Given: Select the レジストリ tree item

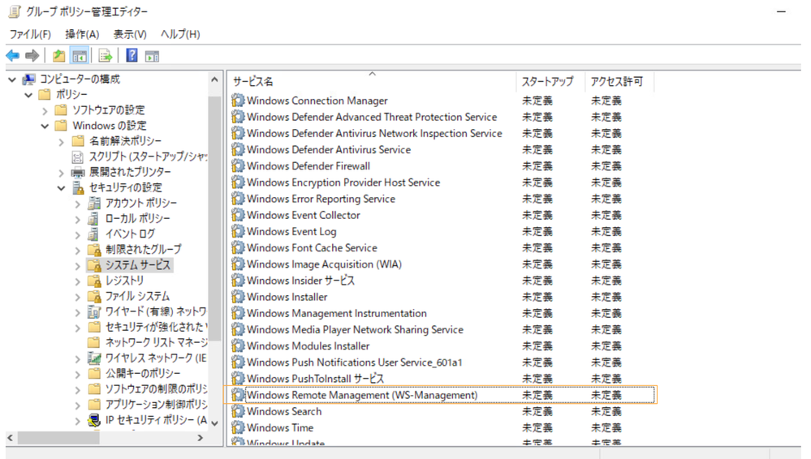Looking at the screenshot, I should click(125, 281).
